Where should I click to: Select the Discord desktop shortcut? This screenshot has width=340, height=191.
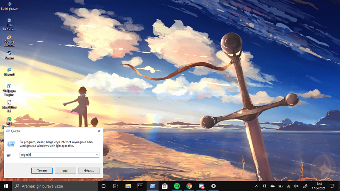tap(9, 72)
